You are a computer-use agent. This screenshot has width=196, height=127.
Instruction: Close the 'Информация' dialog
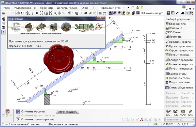point(101,18)
